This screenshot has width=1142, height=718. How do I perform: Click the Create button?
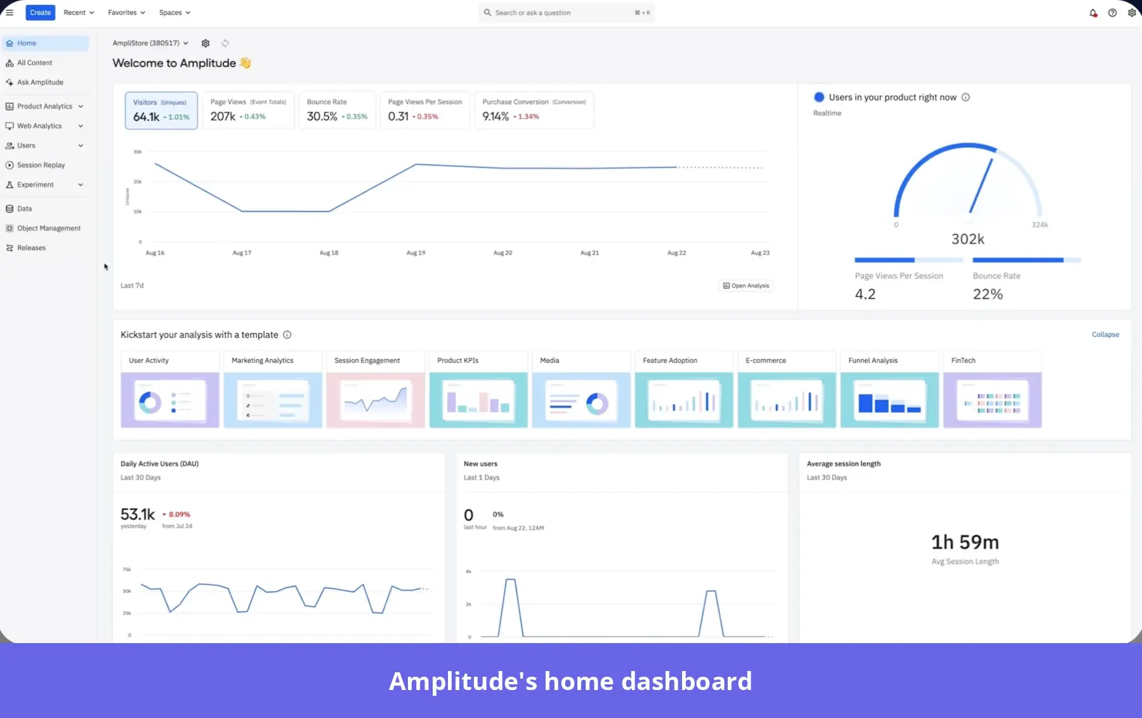(x=40, y=13)
